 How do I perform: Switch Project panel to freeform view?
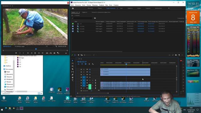82,55
